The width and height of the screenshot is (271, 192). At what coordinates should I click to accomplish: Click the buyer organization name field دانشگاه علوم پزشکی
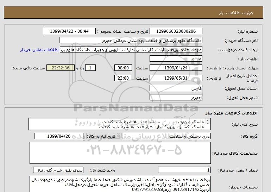pyautogui.click(x=131, y=40)
